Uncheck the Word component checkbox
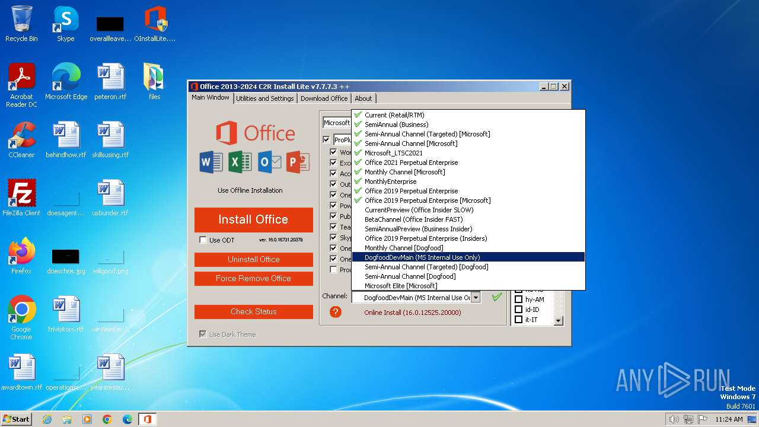759x427 pixels. pyautogui.click(x=333, y=152)
